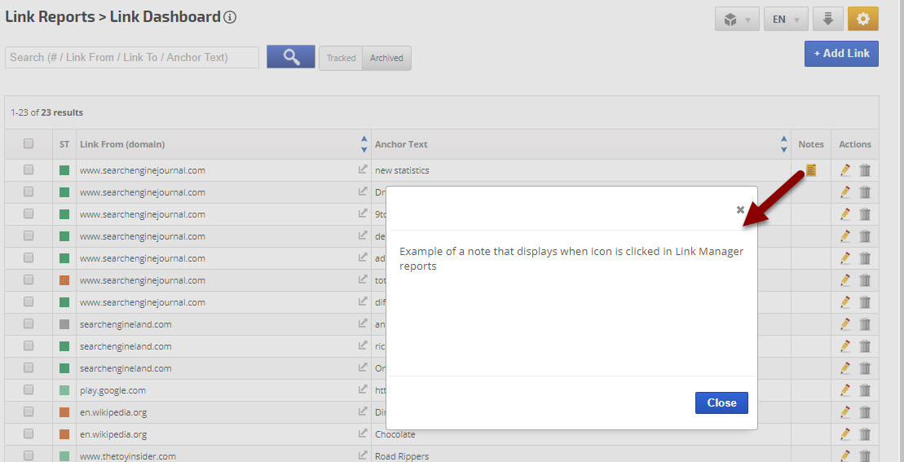Check the box for www.thetoyinsider.com row
The image size is (904, 462).
[x=29, y=456]
